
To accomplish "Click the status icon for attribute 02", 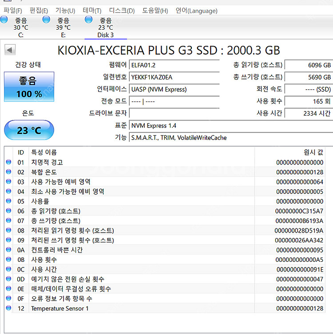I will tap(8, 172).
